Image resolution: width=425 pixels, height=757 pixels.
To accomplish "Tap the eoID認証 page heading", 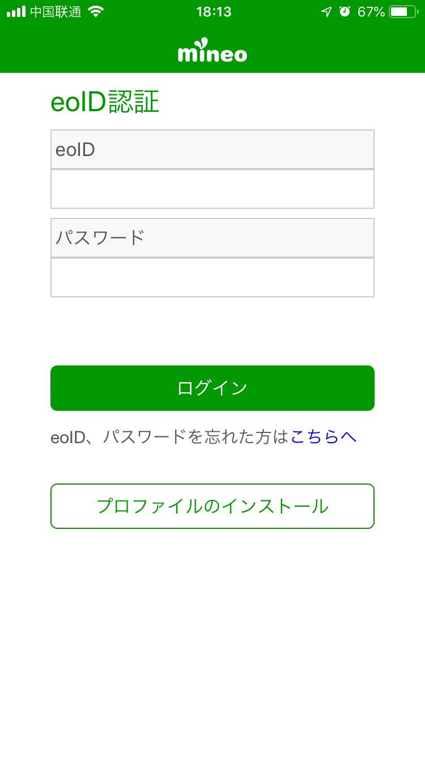I will click(105, 103).
